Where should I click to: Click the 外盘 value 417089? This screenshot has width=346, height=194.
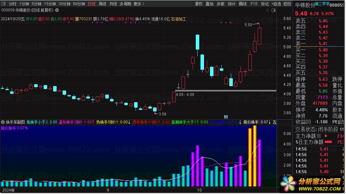point(320,103)
